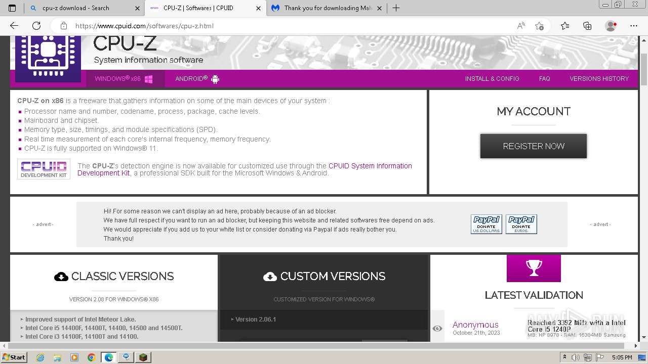
Task: Open the INSTALL & CONFIG page
Action: coord(492,79)
